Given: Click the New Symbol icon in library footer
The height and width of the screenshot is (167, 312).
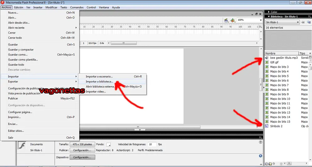Looking at the screenshot, I should [x=266, y=164].
